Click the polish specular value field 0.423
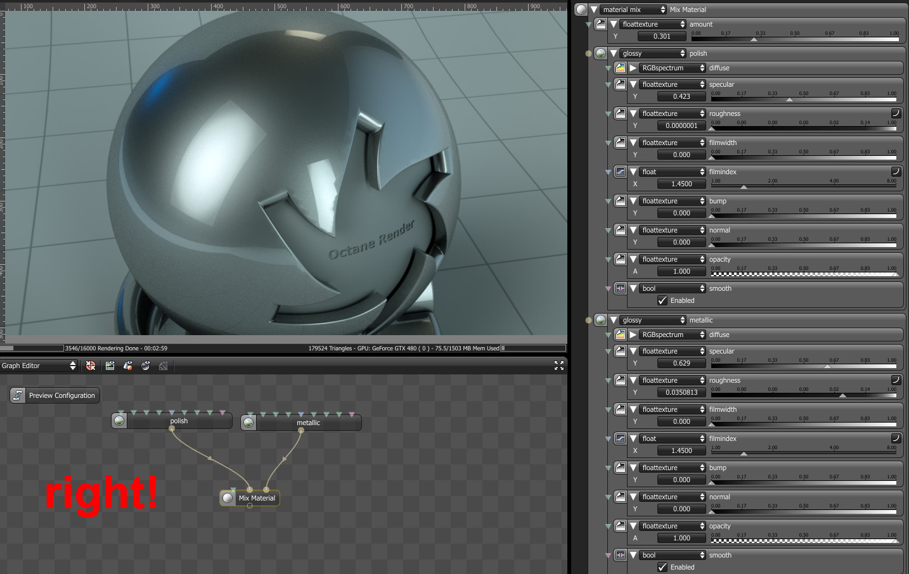The image size is (909, 574). (681, 96)
